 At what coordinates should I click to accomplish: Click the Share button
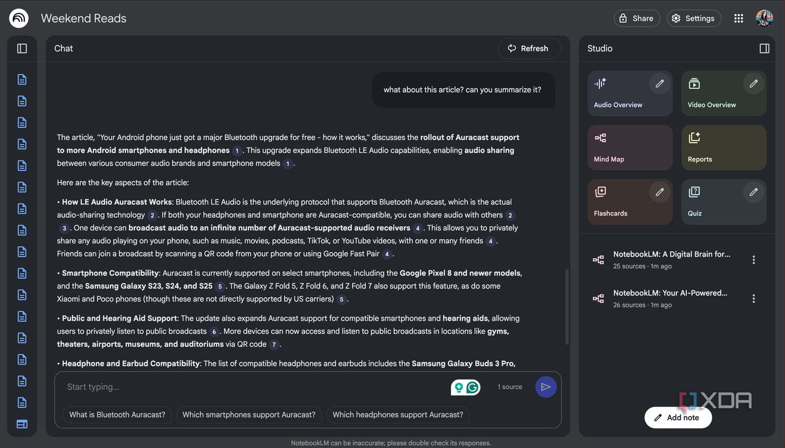pyautogui.click(x=637, y=18)
